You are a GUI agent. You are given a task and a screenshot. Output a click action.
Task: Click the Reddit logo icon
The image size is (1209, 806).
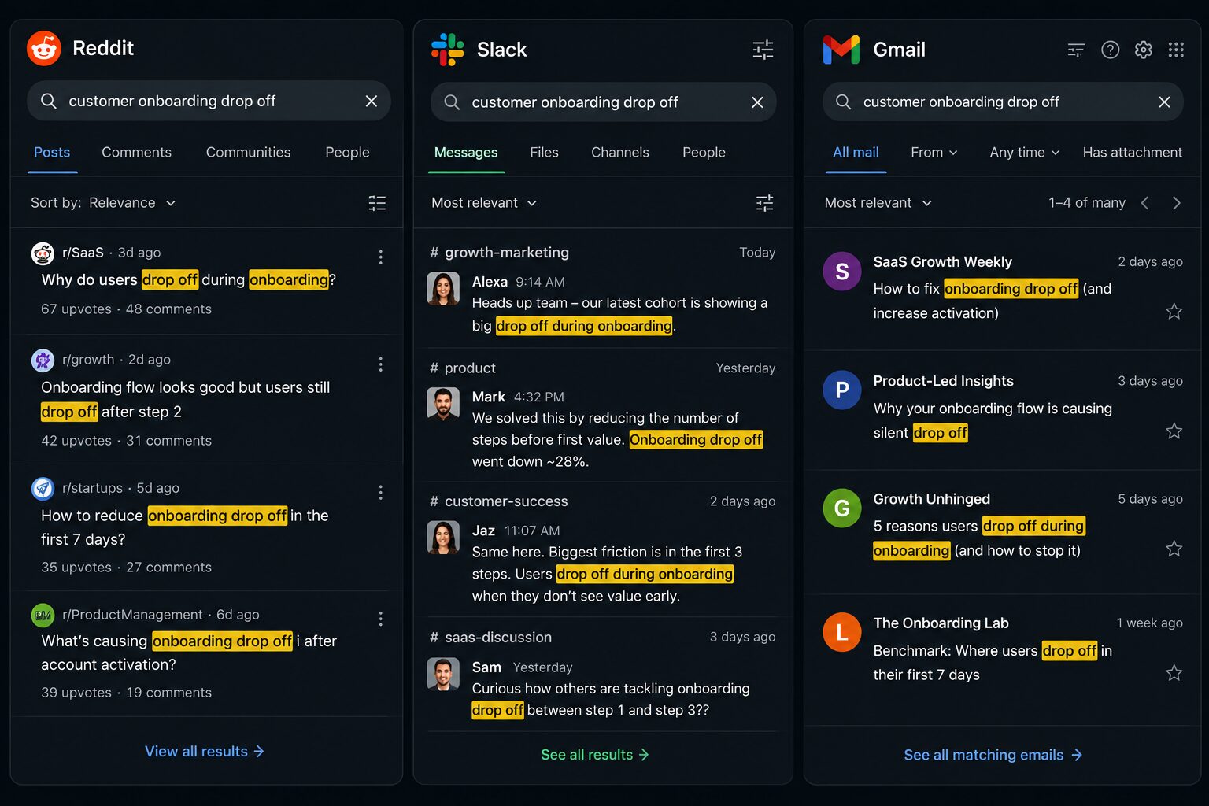(x=44, y=48)
